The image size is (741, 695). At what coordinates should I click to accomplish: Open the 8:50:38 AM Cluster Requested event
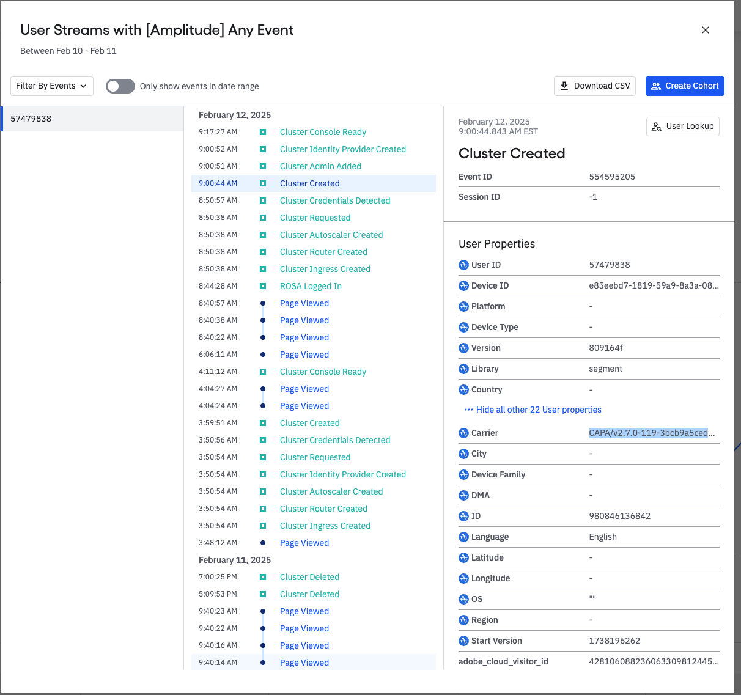[314, 218]
